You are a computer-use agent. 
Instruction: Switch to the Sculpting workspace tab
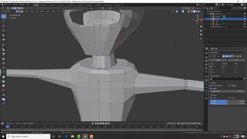coord(52,5)
